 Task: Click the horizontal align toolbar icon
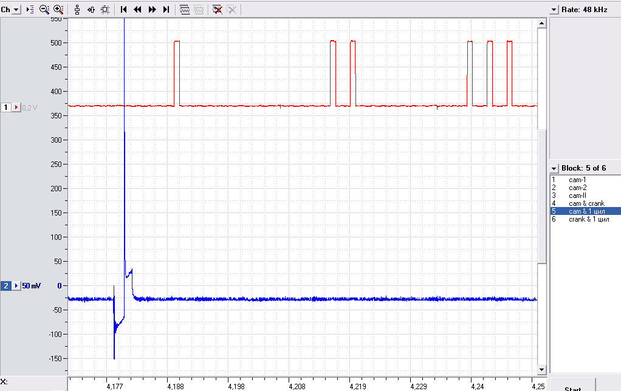[91, 10]
